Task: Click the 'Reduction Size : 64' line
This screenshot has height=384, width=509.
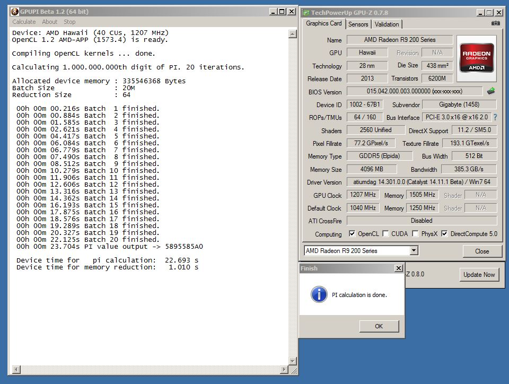Action: pos(71,95)
